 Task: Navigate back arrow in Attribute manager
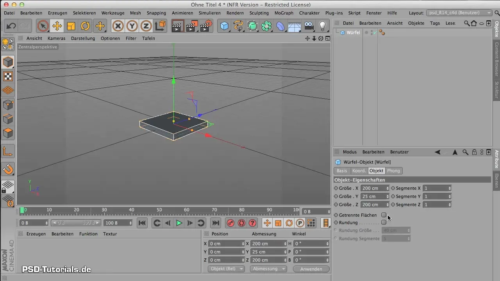437,152
